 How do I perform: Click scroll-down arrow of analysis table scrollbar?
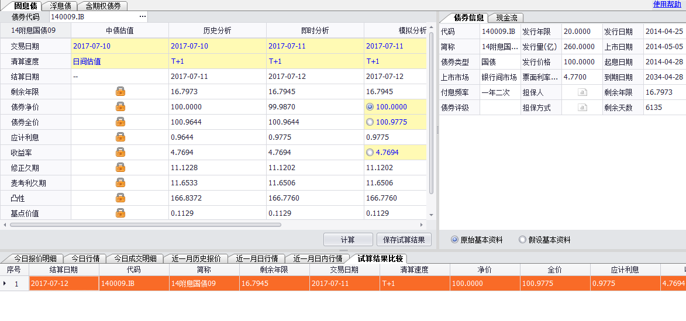pyautogui.click(x=431, y=215)
